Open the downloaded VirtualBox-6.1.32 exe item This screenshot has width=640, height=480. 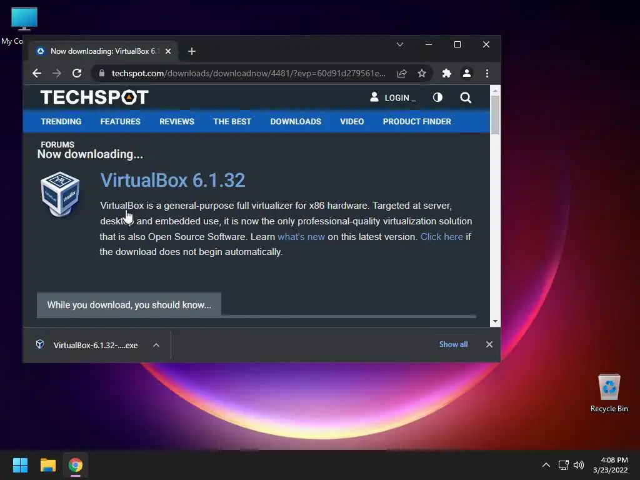(87, 345)
